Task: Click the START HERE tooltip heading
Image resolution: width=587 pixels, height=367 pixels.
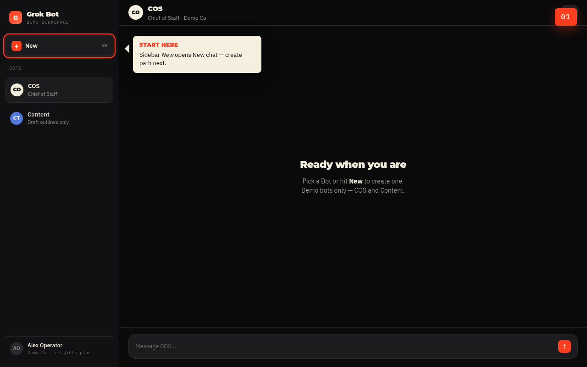Action: point(159,45)
